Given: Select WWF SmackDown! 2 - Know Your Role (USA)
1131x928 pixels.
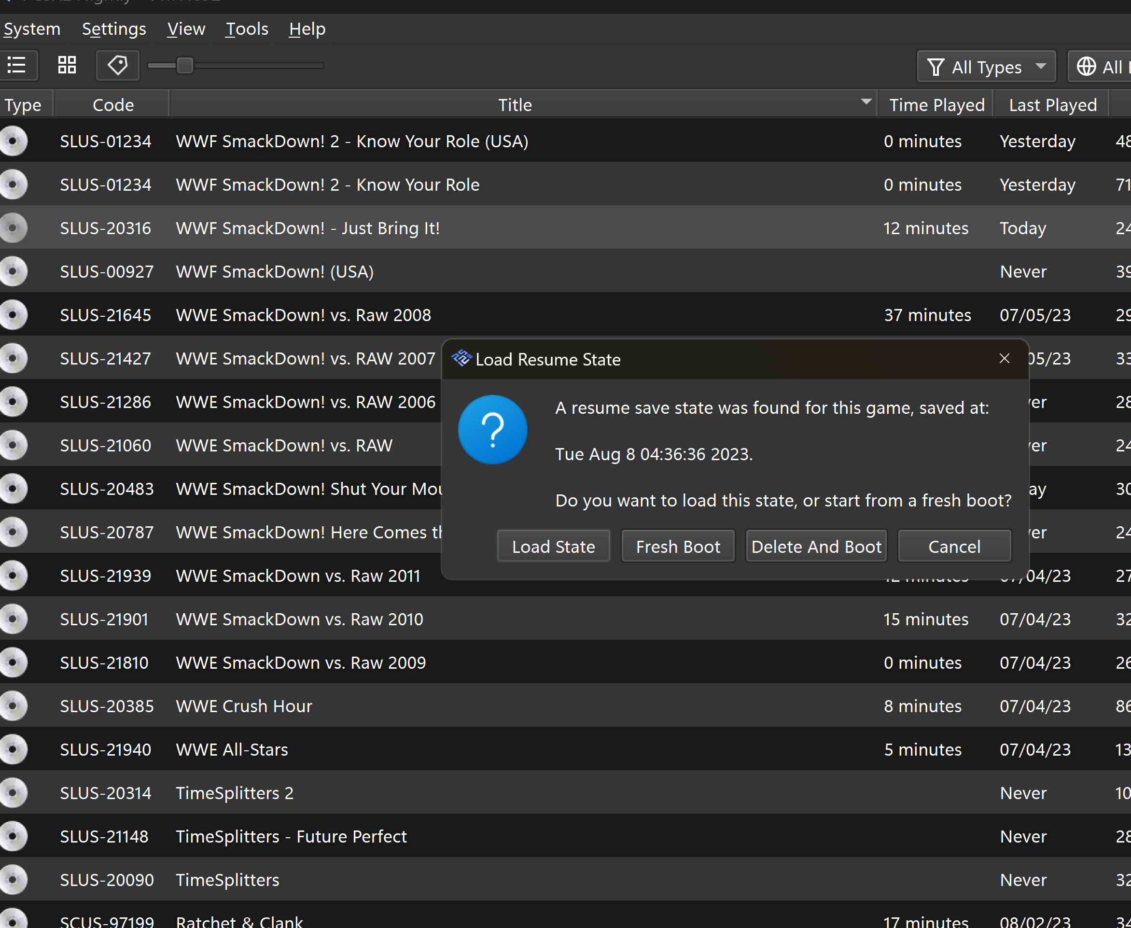Looking at the screenshot, I should coord(352,141).
